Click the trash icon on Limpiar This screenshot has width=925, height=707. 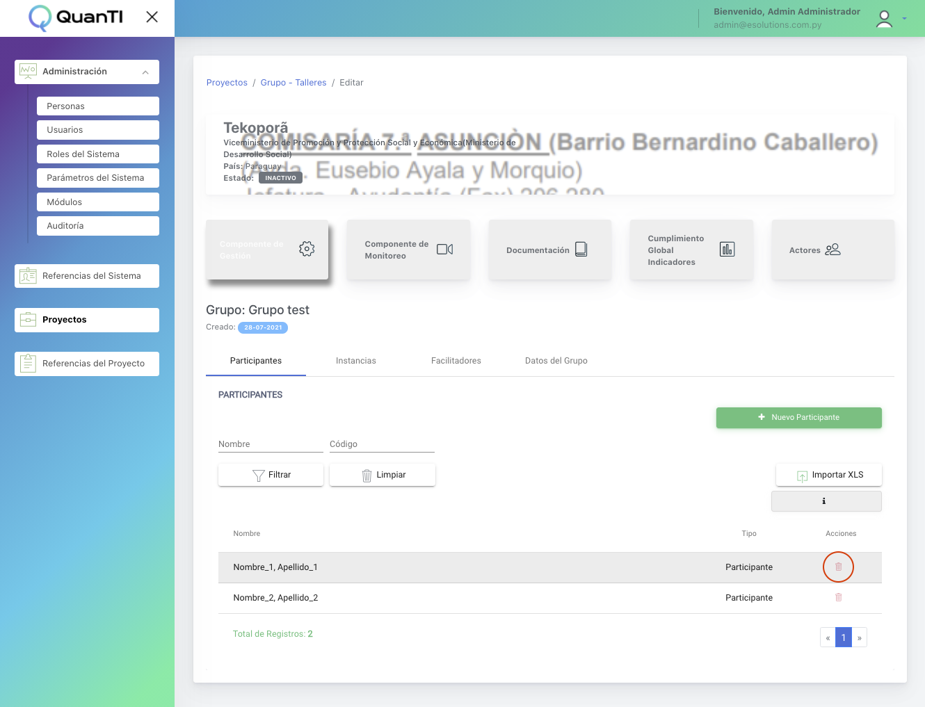point(367,476)
